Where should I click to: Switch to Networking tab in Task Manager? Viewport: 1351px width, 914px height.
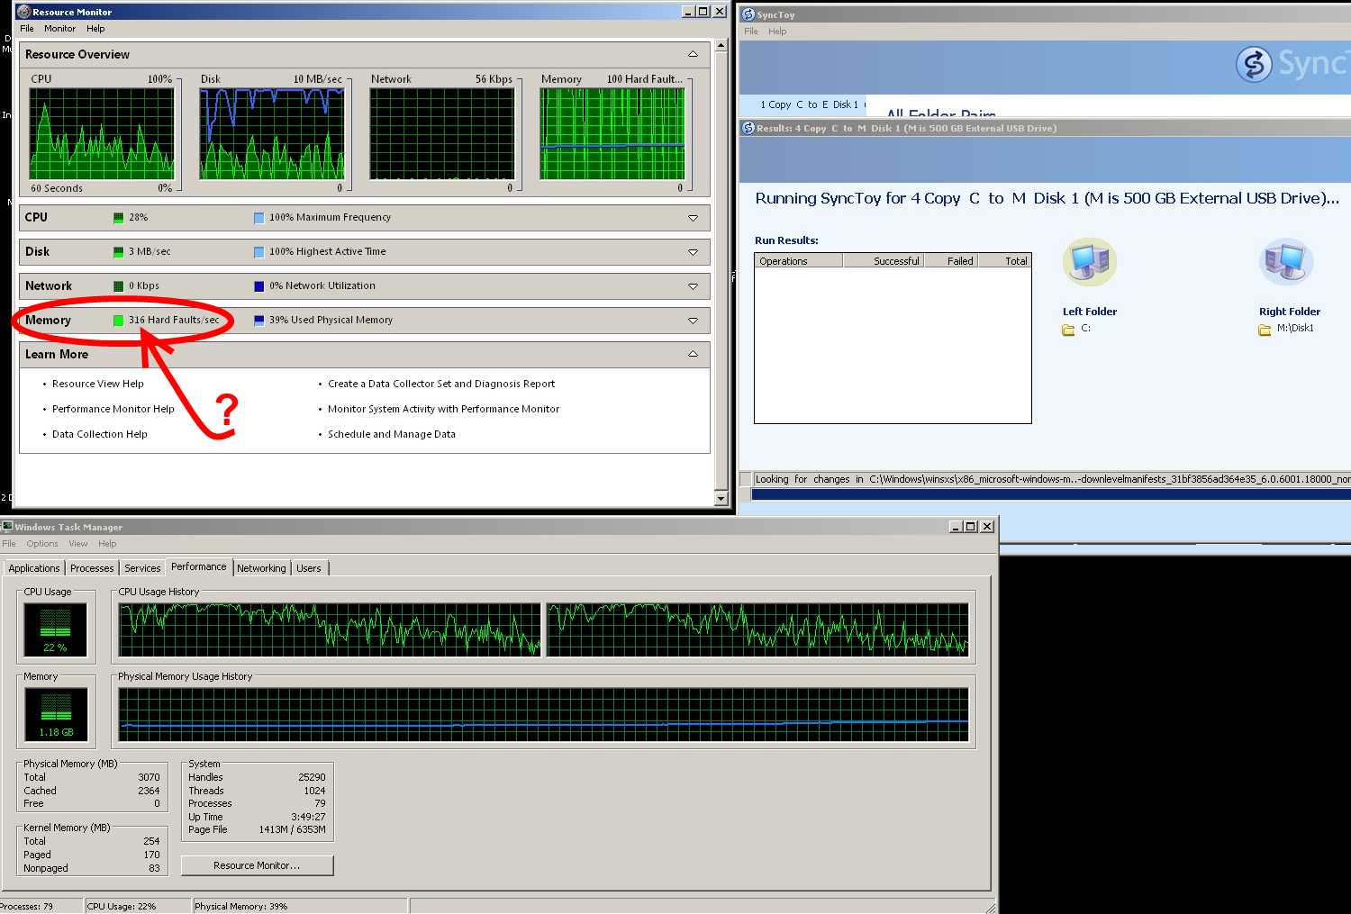(x=261, y=568)
